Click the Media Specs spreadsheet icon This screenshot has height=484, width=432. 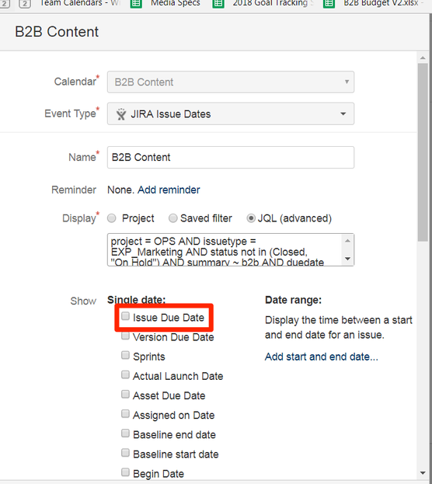pyautogui.click(x=136, y=4)
